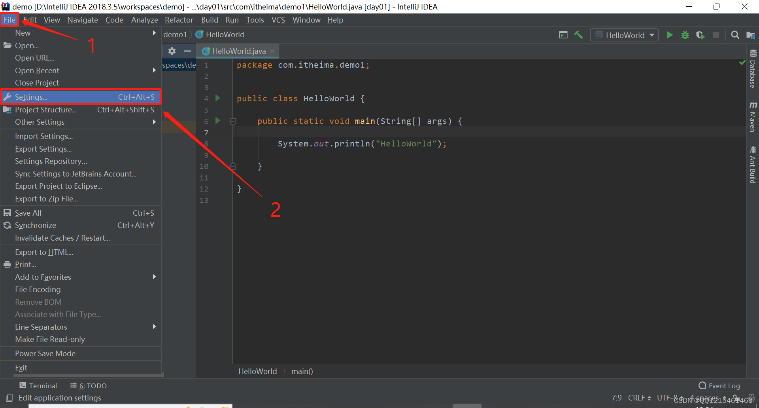
Task: Collapse main method fold marker on line 6
Action: [x=233, y=121]
